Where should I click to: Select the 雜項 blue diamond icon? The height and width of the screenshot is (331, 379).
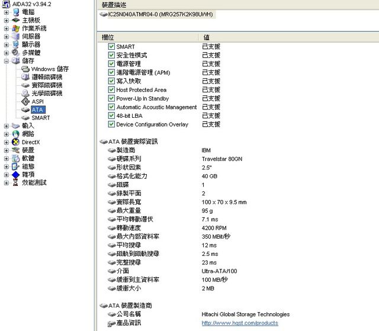(16, 175)
